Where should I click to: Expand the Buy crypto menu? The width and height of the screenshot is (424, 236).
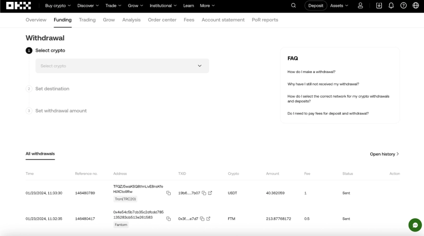pyautogui.click(x=58, y=6)
